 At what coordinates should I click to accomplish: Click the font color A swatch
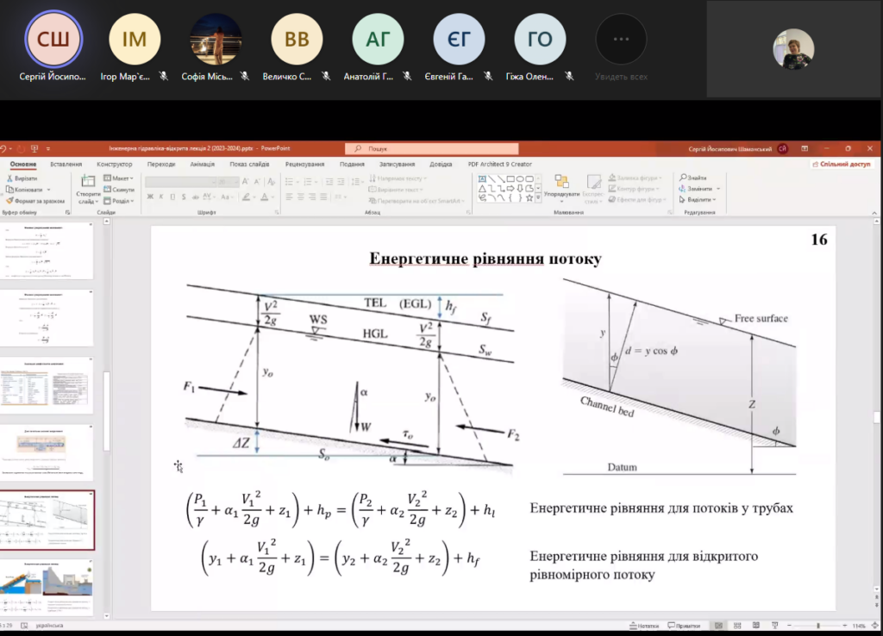click(265, 197)
